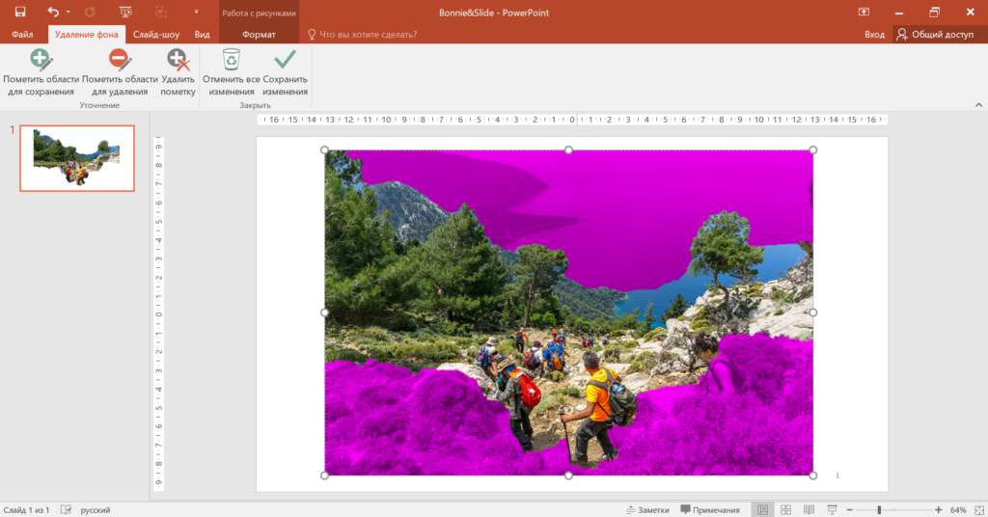Click the Redo icon
988x517 pixels.
click(90, 12)
